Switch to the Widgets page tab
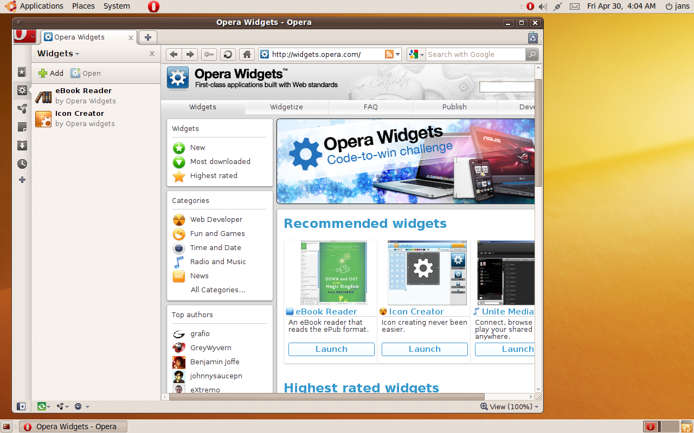694x433 pixels. [203, 107]
